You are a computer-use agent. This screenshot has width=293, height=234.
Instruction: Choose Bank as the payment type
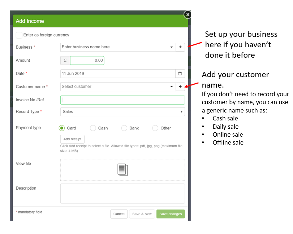point(124,128)
